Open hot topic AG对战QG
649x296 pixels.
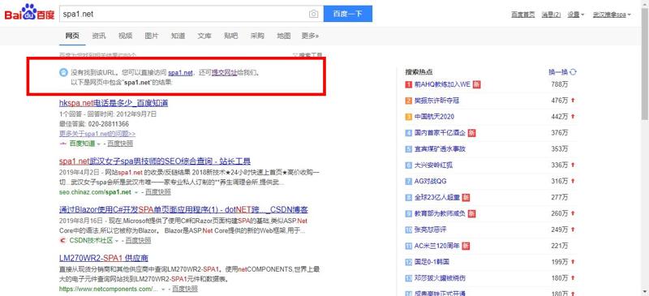431,182
